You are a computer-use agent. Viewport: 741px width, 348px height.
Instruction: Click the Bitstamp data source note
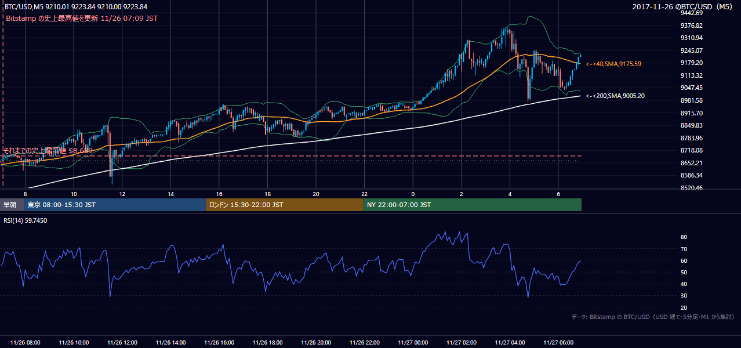pyautogui.click(x=653, y=317)
